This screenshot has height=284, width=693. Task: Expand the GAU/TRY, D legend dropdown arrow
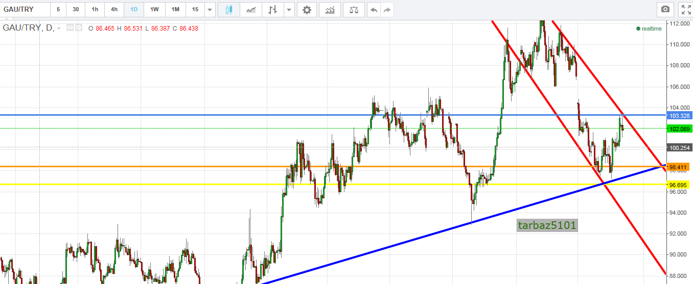click(59, 29)
